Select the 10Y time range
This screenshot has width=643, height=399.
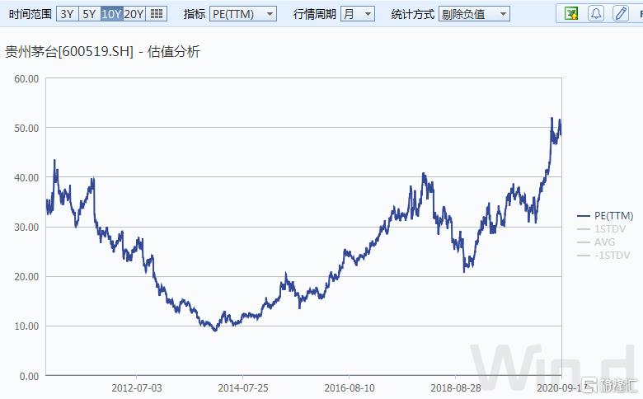pyautogui.click(x=111, y=14)
